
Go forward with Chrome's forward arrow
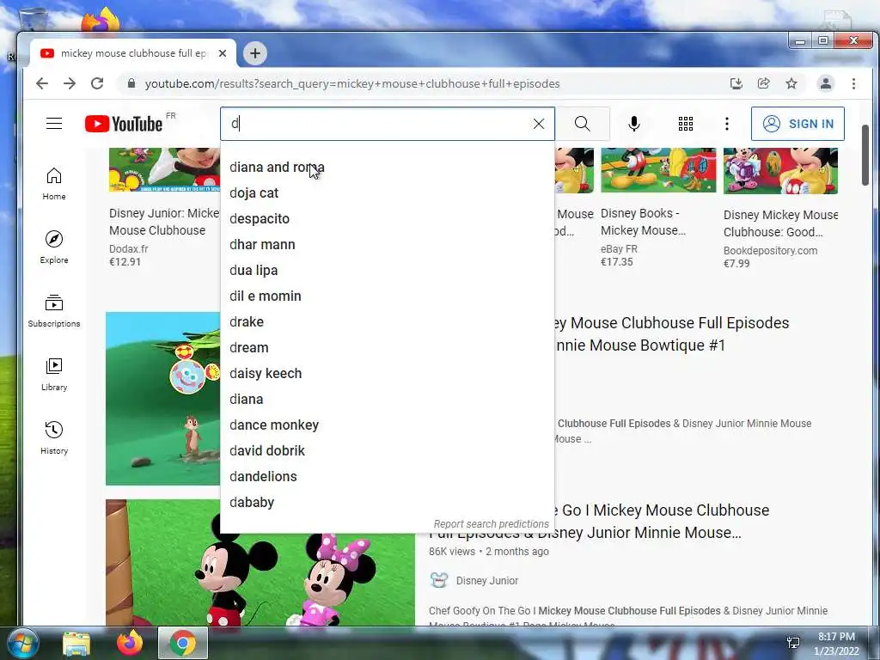coord(70,83)
